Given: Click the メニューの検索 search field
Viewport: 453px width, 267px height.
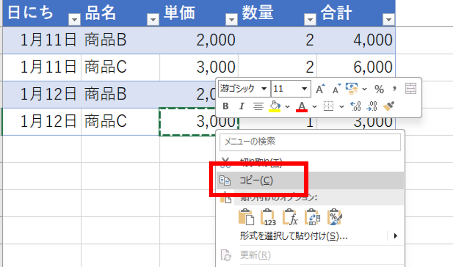Looking at the screenshot, I should (310, 142).
